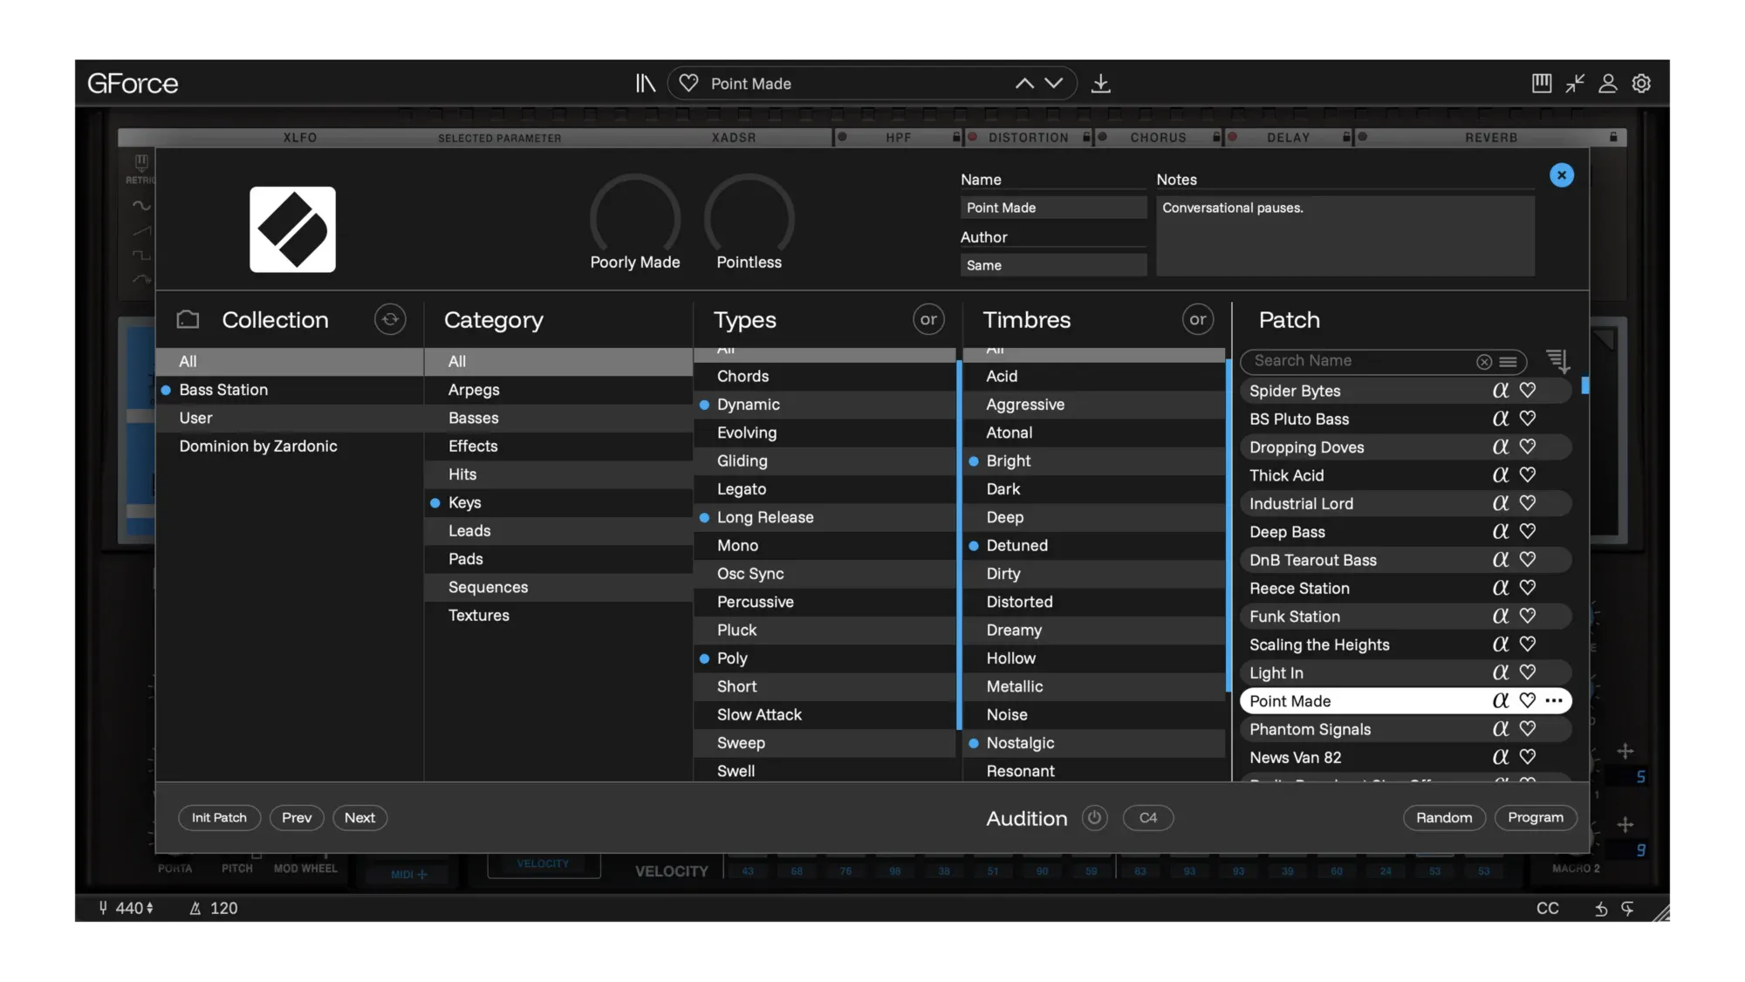Adjust the Poorly Made macro knob
Screen dimensions: 1745x982
coord(635,218)
